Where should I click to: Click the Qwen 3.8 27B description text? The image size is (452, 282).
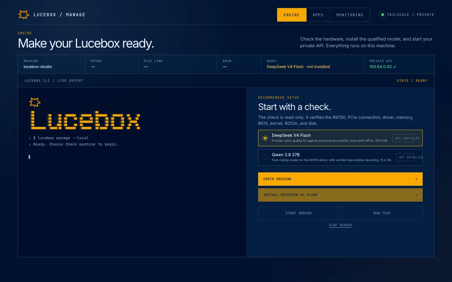[x=332, y=160]
